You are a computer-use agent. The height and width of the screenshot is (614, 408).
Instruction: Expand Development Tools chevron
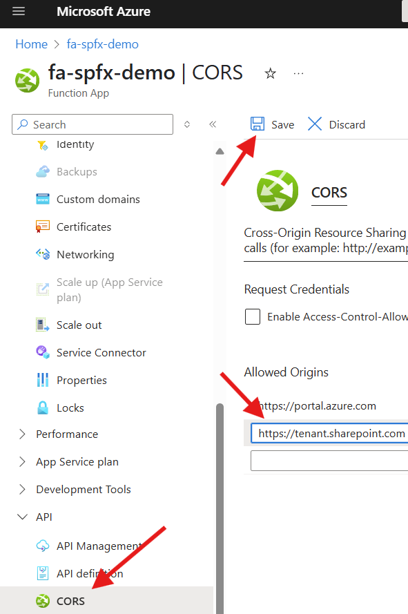pyautogui.click(x=22, y=489)
